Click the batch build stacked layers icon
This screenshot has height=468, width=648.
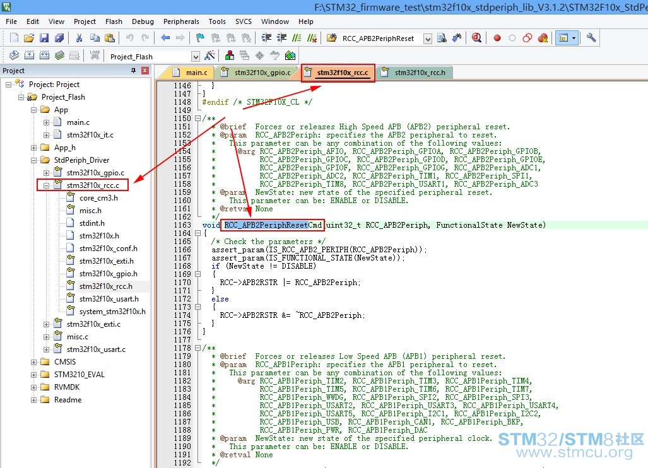tap(59, 56)
